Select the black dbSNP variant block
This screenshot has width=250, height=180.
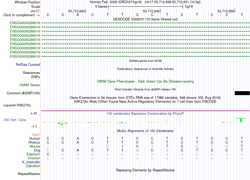point(242,93)
